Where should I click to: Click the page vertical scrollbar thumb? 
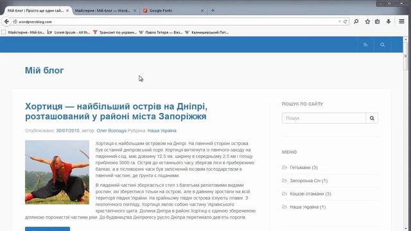(x=406, y=56)
